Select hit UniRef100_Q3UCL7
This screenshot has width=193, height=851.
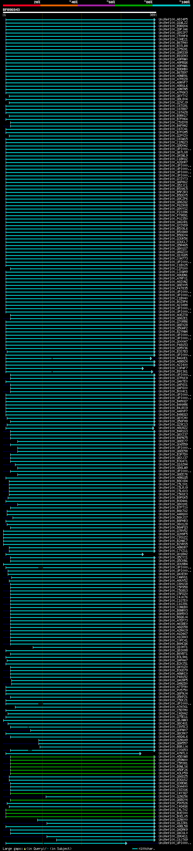[x=173, y=242]
